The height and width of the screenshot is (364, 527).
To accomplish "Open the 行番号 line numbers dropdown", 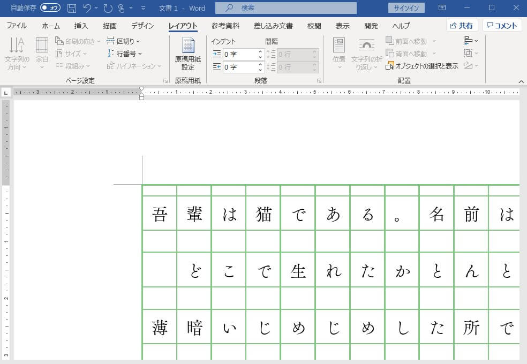I will 124,54.
